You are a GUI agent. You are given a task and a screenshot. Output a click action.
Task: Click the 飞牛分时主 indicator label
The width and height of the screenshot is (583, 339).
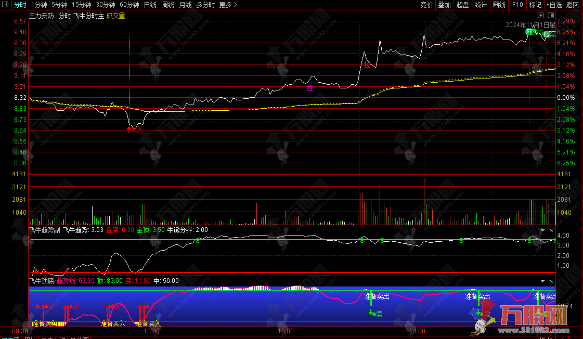pos(88,16)
